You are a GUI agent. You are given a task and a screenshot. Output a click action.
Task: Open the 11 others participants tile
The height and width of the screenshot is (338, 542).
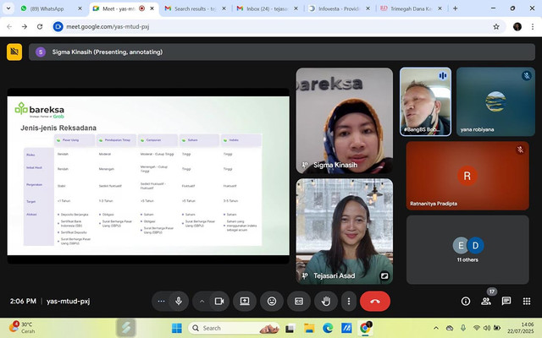pos(467,250)
